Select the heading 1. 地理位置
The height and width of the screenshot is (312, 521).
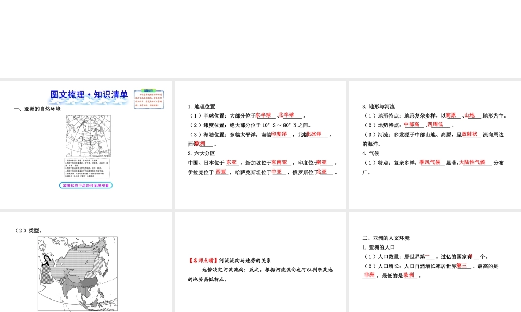pos(201,107)
